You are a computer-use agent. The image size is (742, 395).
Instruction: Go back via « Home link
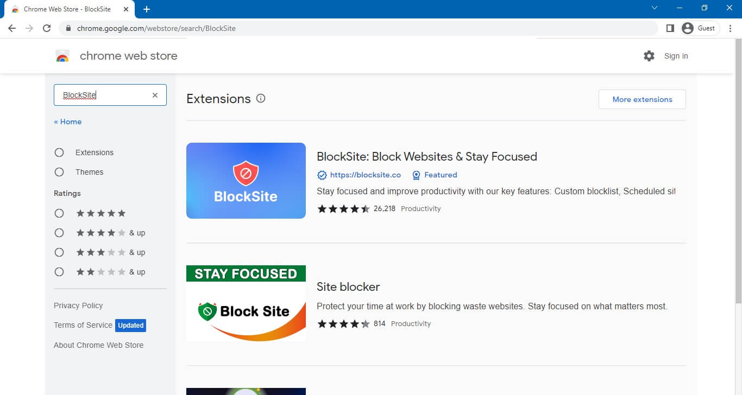[x=67, y=122]
